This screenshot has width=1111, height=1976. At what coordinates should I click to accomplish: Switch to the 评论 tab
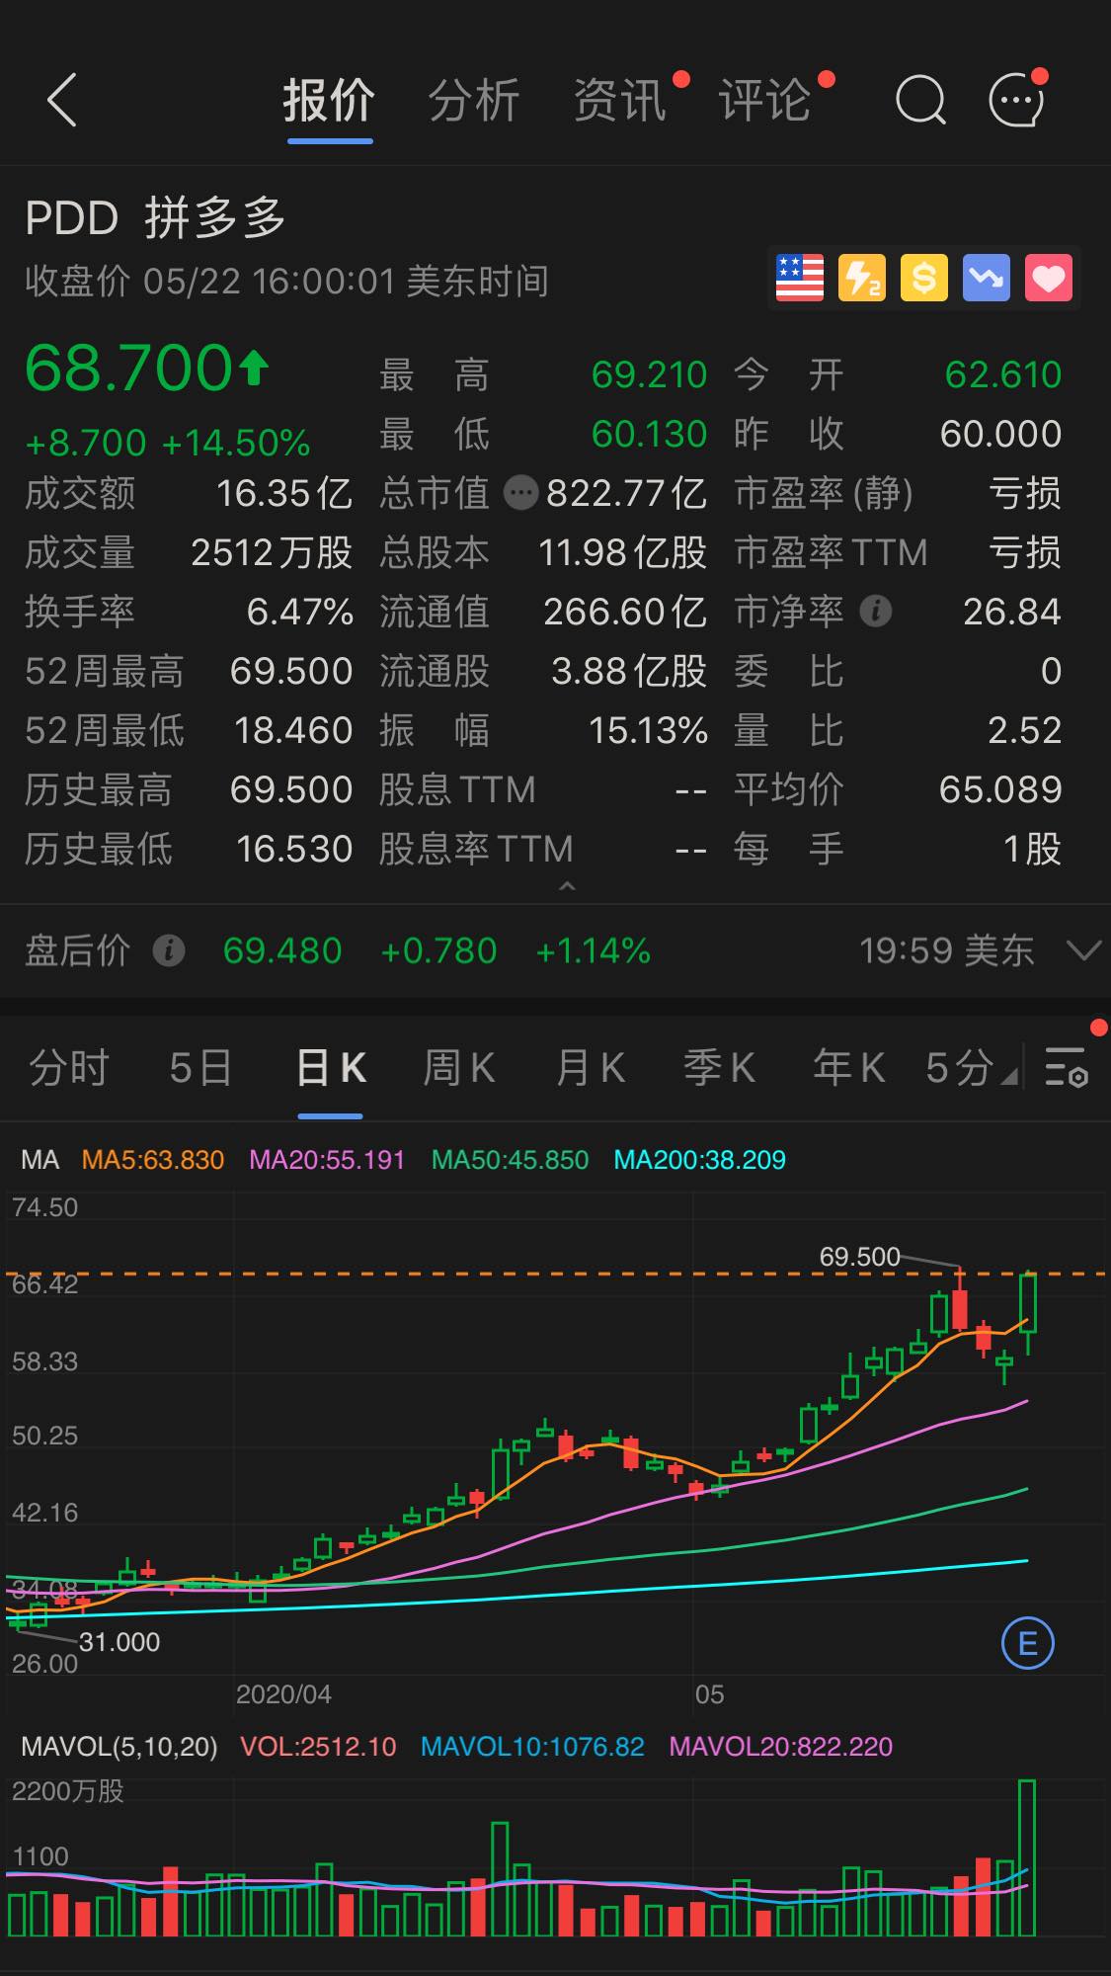click(x=764, y=101)
